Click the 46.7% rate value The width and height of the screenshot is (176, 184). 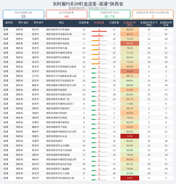(130, 34)
